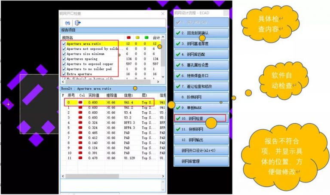Sort by 规则名 column header

67,38
